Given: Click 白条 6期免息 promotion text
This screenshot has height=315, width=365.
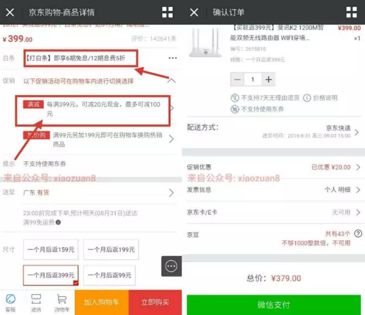Looking at the screenshot, I should click(75, 58).
